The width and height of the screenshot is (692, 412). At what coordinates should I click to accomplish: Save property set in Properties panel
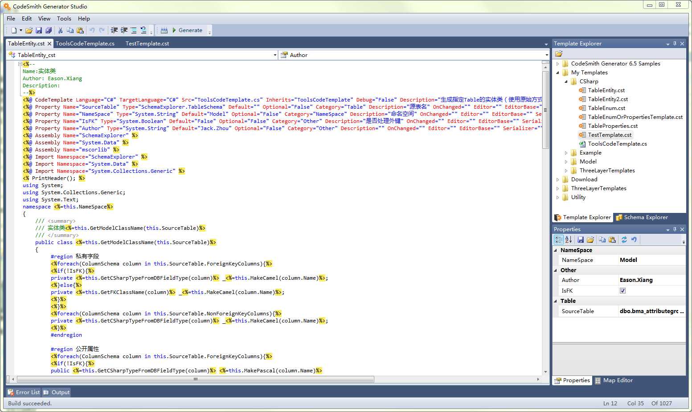(581, 240)
